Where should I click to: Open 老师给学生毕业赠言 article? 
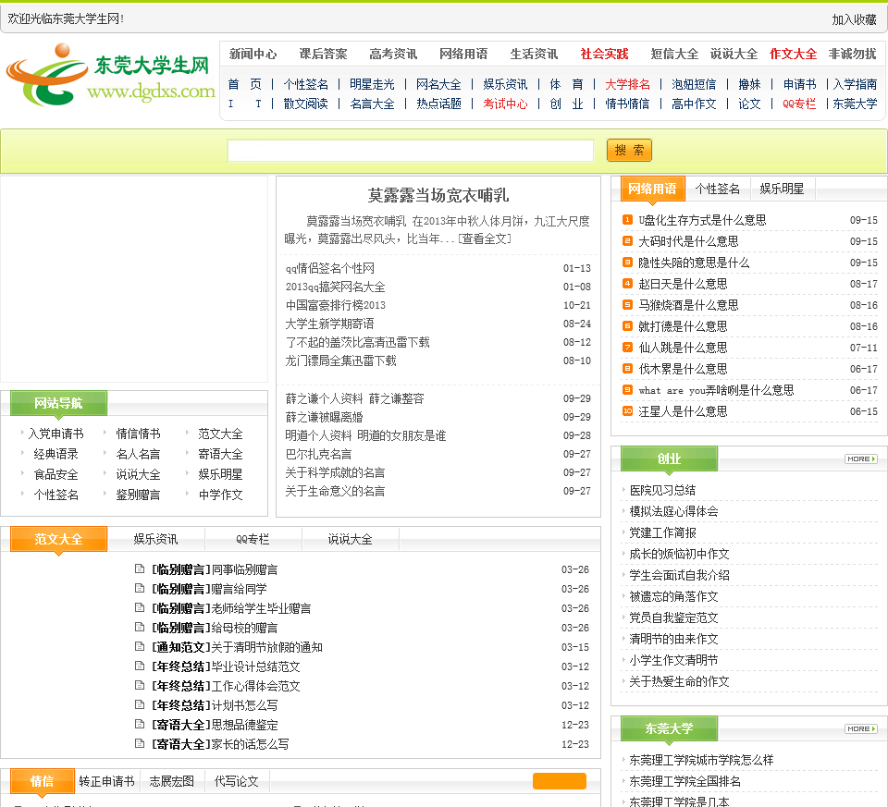tap(261, 608)
